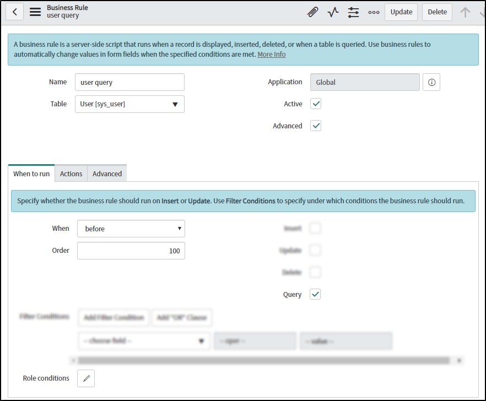Open the more options ellipsis icon

[374, 11]
